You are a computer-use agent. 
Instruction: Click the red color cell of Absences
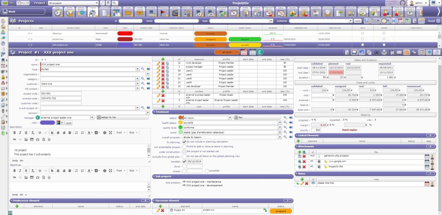pyautogui.click(x=125, y=33)
